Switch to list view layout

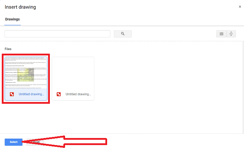click(221, 34)
